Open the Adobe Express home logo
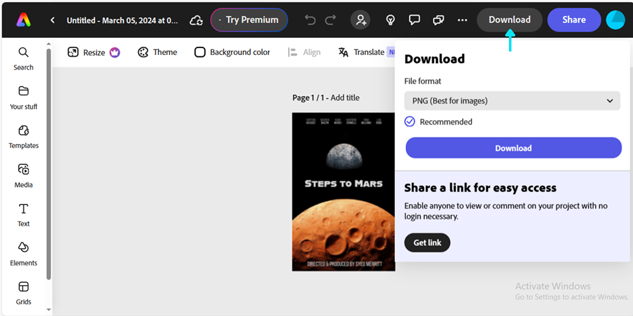The height and width of the screenshot is (316, 633). click(23, 20)
